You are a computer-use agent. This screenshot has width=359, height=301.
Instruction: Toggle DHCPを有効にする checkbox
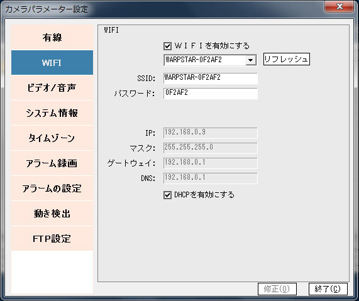click(167, 195)
